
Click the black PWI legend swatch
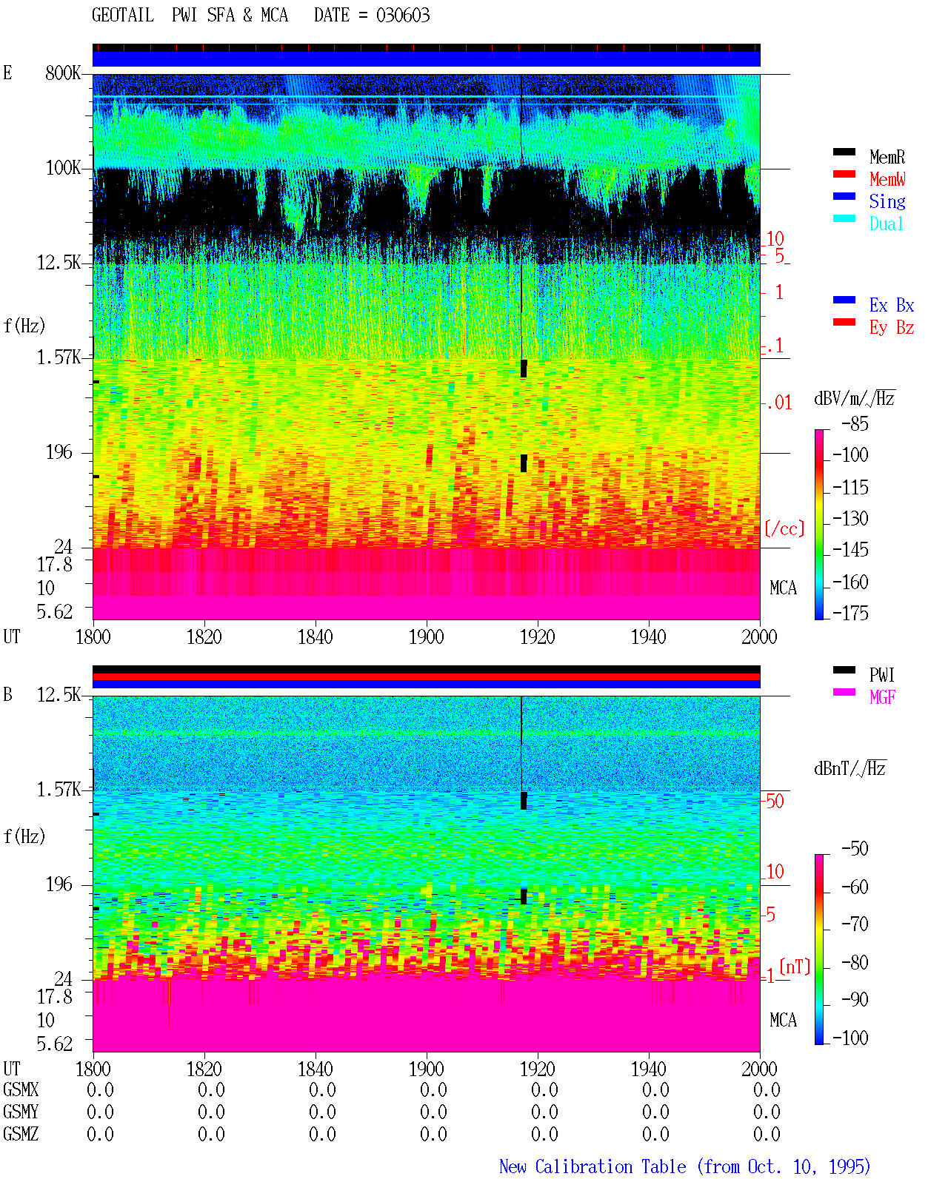click(x=844, y=671)
